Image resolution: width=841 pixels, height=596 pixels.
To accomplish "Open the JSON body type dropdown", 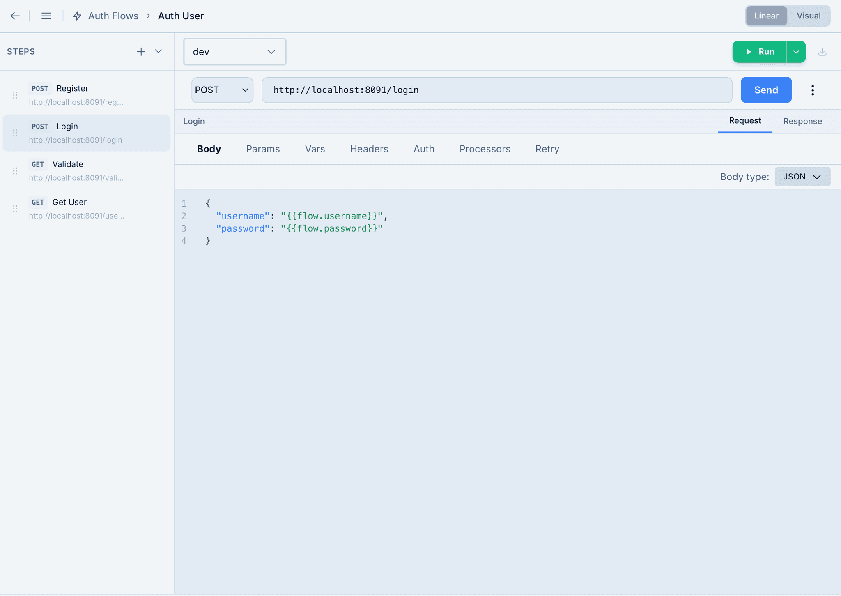I will point(802,177).
